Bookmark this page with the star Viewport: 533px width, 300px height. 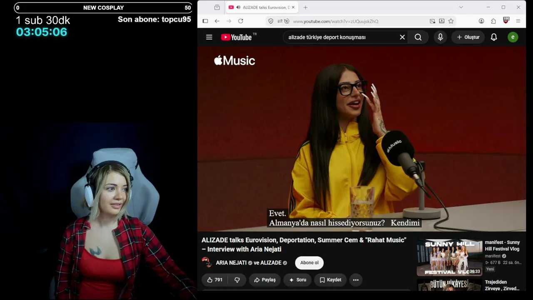pyautogui.click(x=451, y=21)
